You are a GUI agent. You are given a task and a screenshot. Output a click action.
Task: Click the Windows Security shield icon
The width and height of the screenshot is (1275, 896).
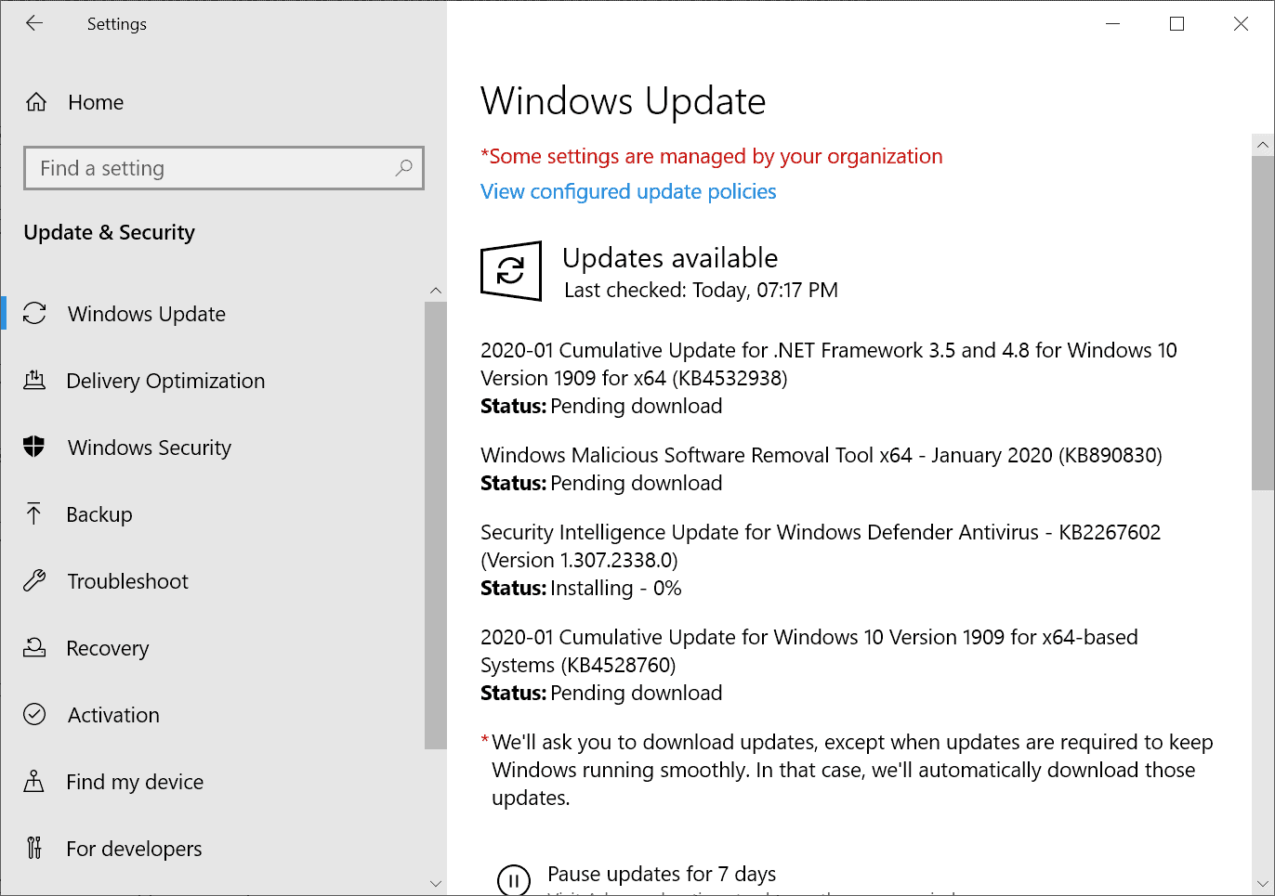click(x=34, y=448)
